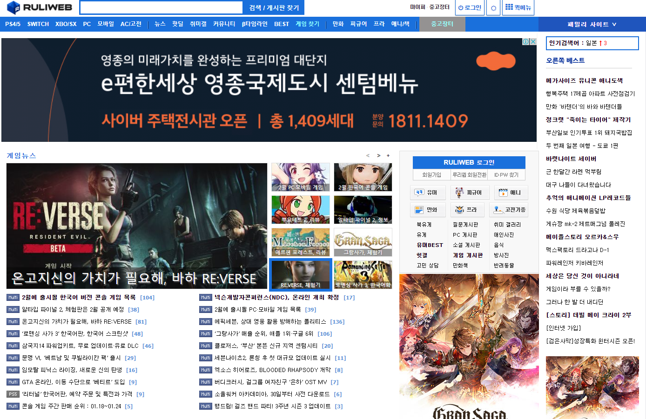Click the PS5 tag beside 리터널 article
The height and width of the screenshot is (419, 646).
[13, 394]
